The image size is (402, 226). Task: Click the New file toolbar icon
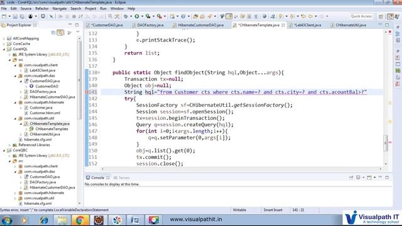(4, 16)
